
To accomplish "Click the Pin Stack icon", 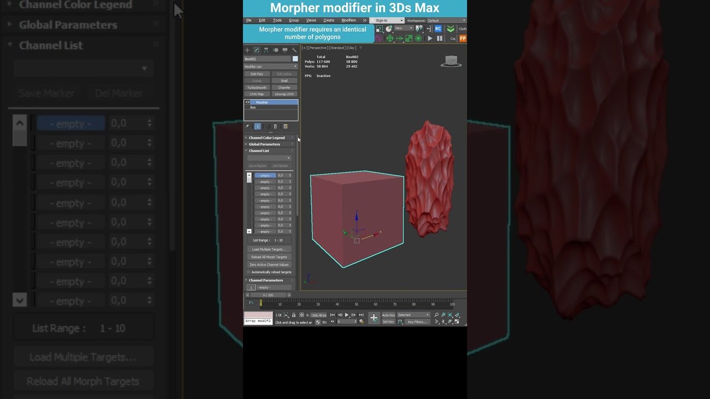I will [x=247, y=126].
